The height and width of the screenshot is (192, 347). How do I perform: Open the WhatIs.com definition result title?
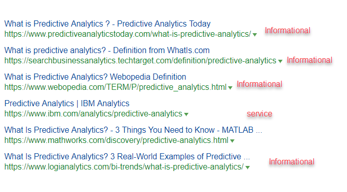click(x=107, y=50)
